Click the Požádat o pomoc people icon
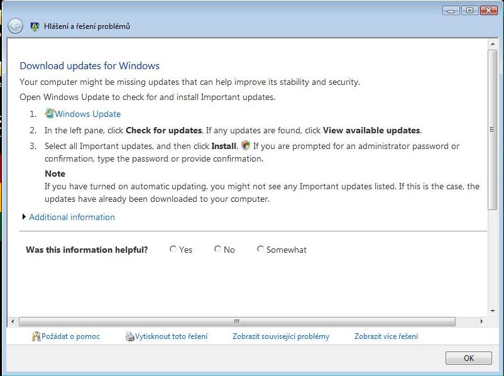This screenshot has height=376, width=504. [36, 336]
